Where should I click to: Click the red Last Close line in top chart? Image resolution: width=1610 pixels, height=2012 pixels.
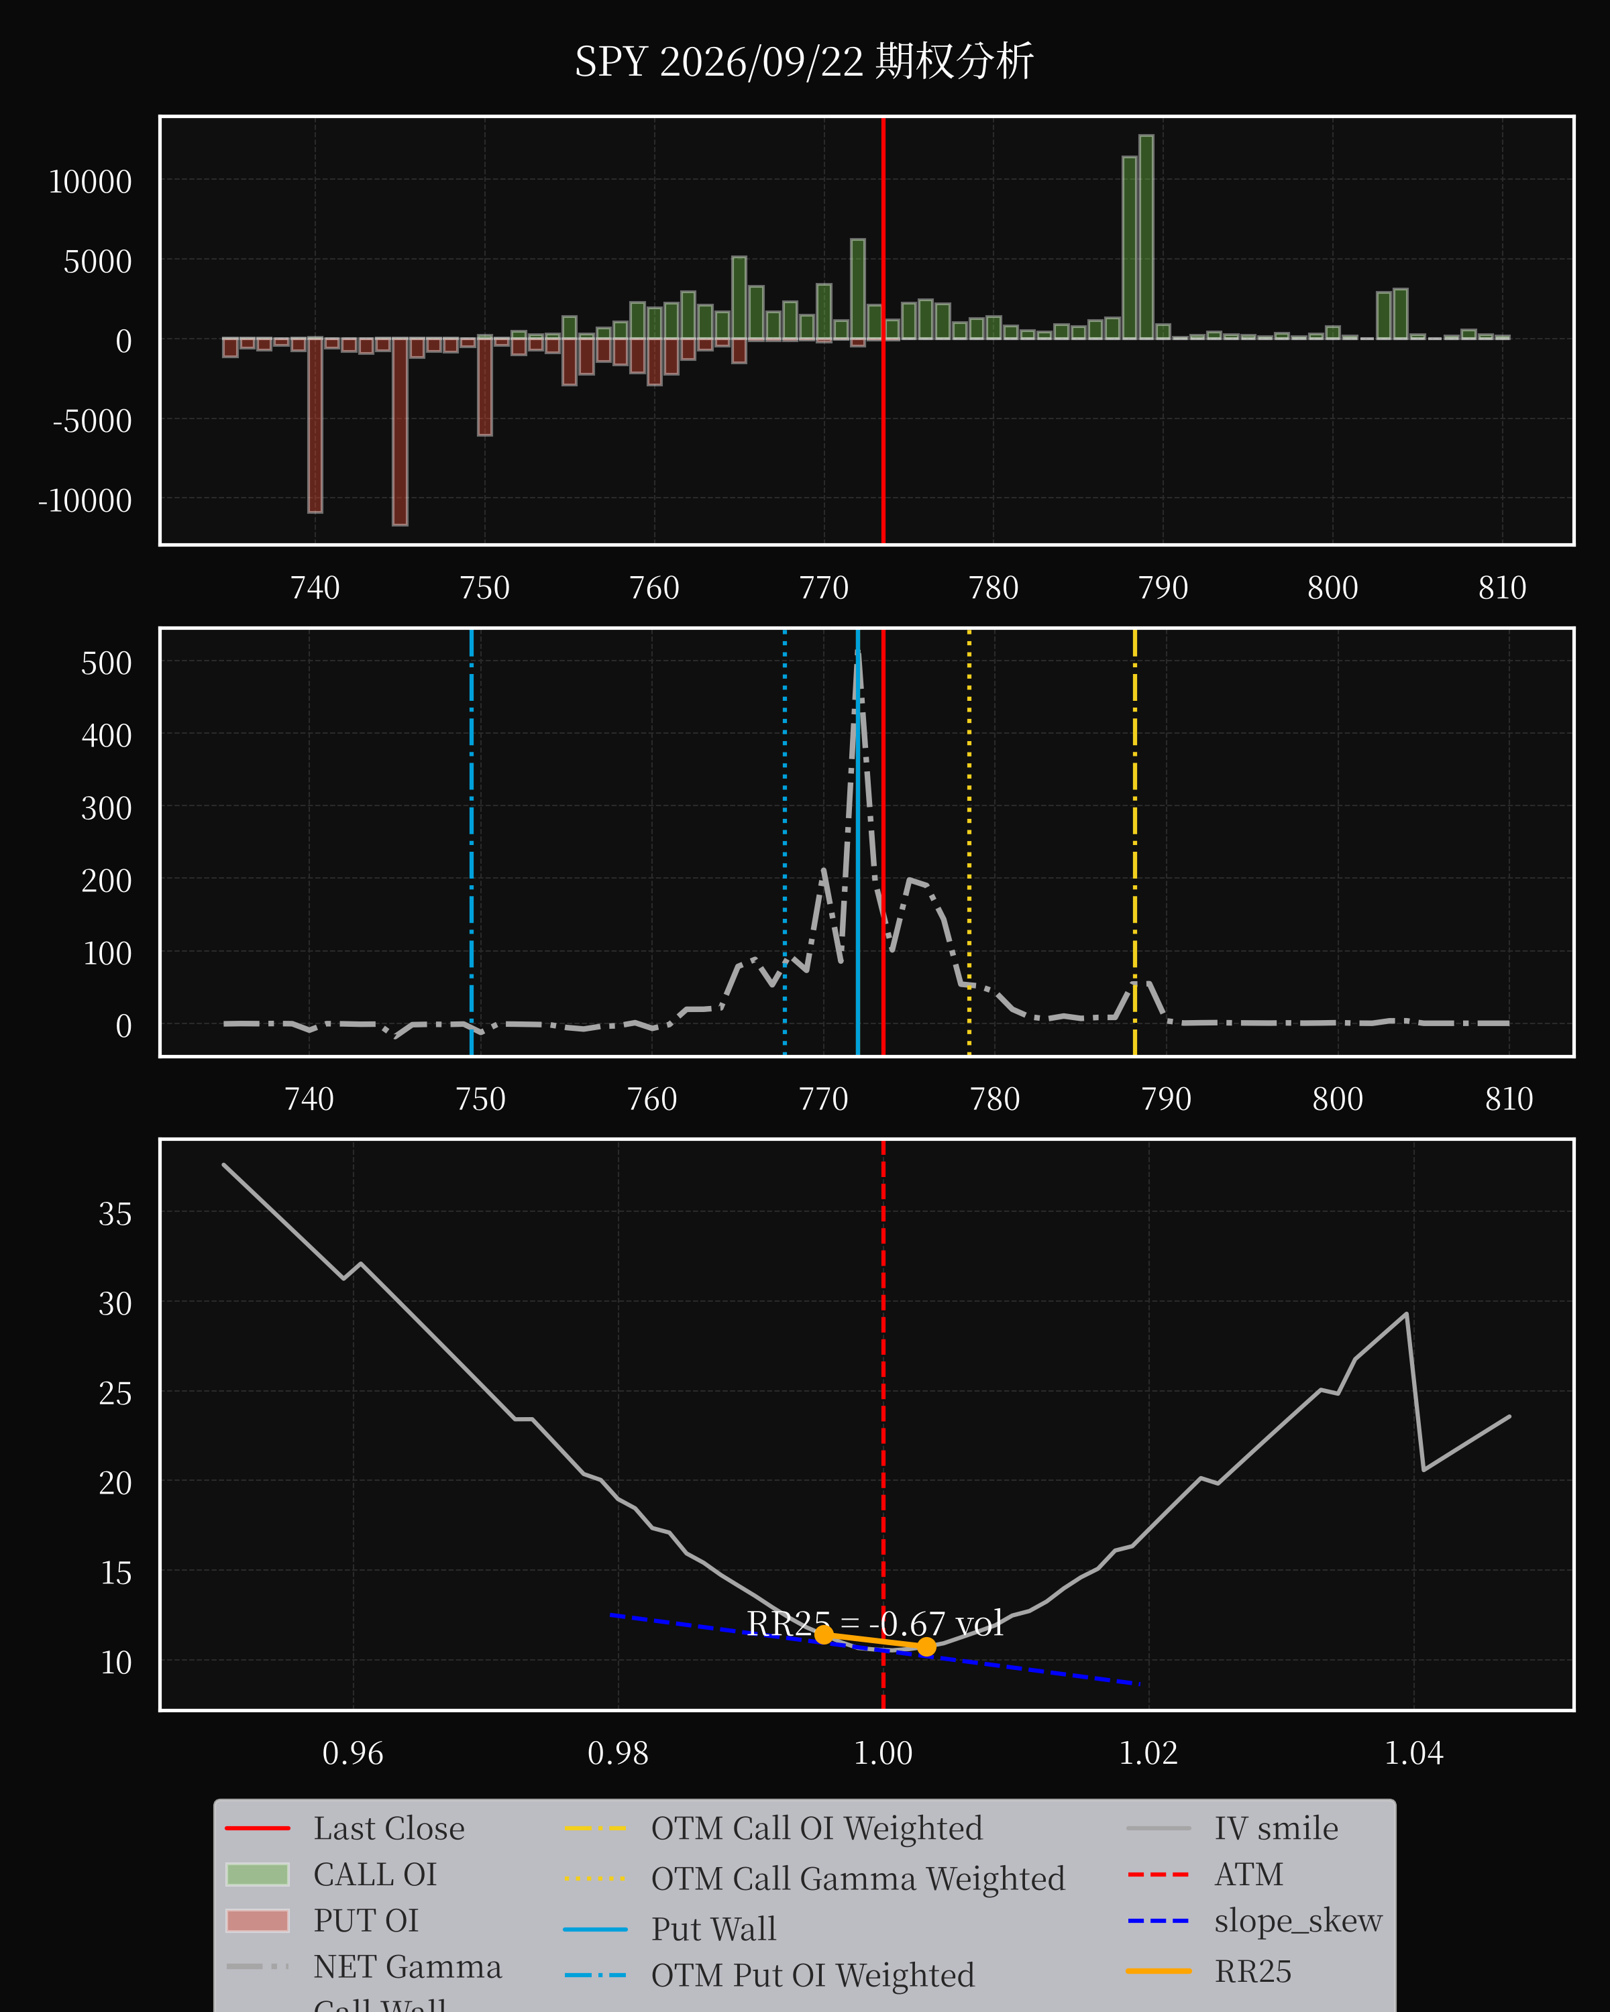pos(883,331)
